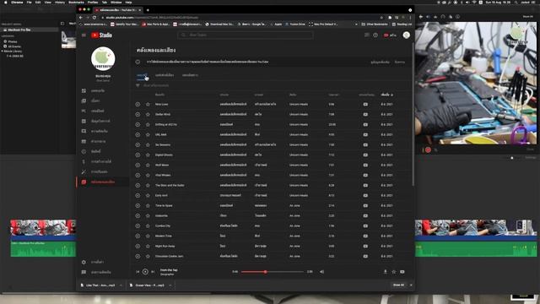540x304 pixels.
Task: Star the Digital Ghosts track
Action: [148, 155]
